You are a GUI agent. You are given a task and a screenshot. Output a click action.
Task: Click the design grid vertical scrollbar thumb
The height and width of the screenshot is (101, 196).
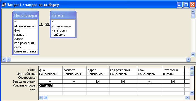click(192, 73)
